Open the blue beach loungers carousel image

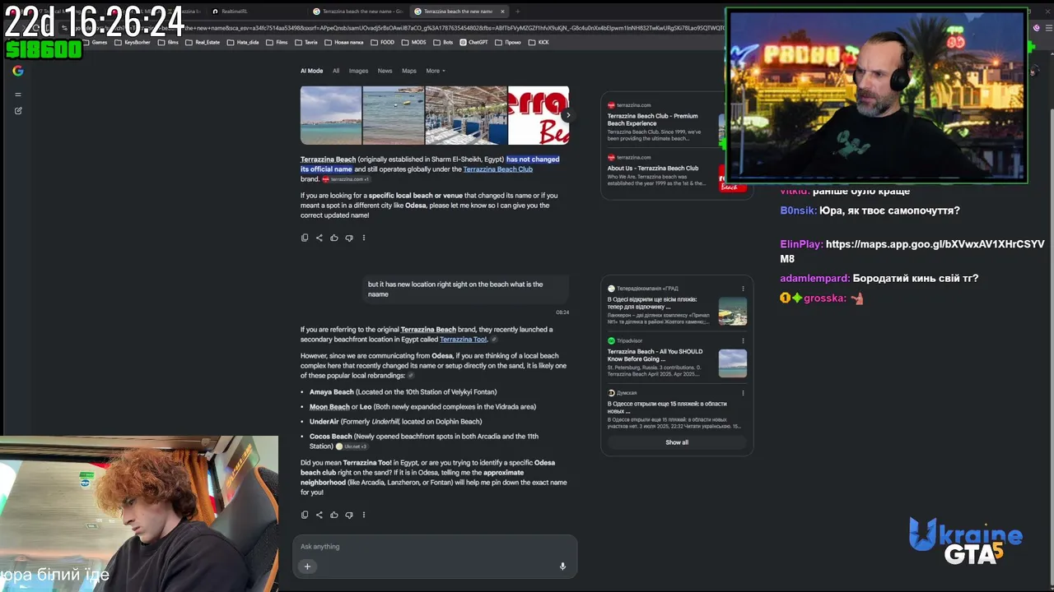(x=466, y=115)
